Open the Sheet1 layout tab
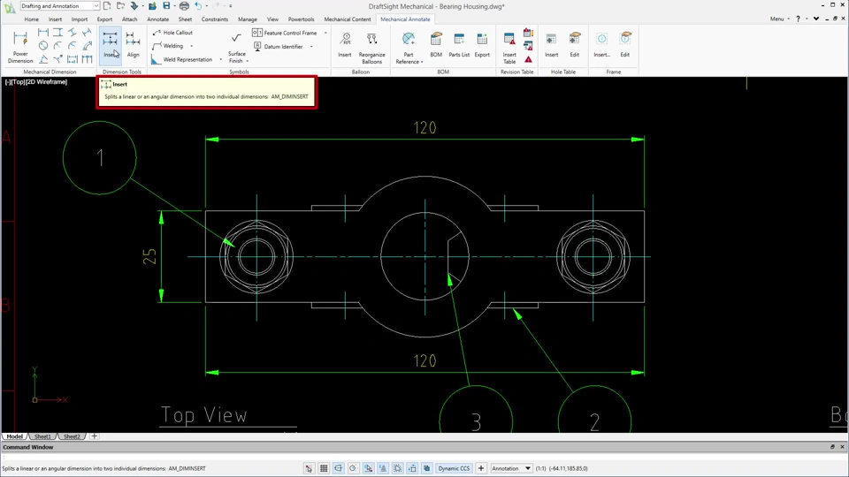 coord(42,436)
